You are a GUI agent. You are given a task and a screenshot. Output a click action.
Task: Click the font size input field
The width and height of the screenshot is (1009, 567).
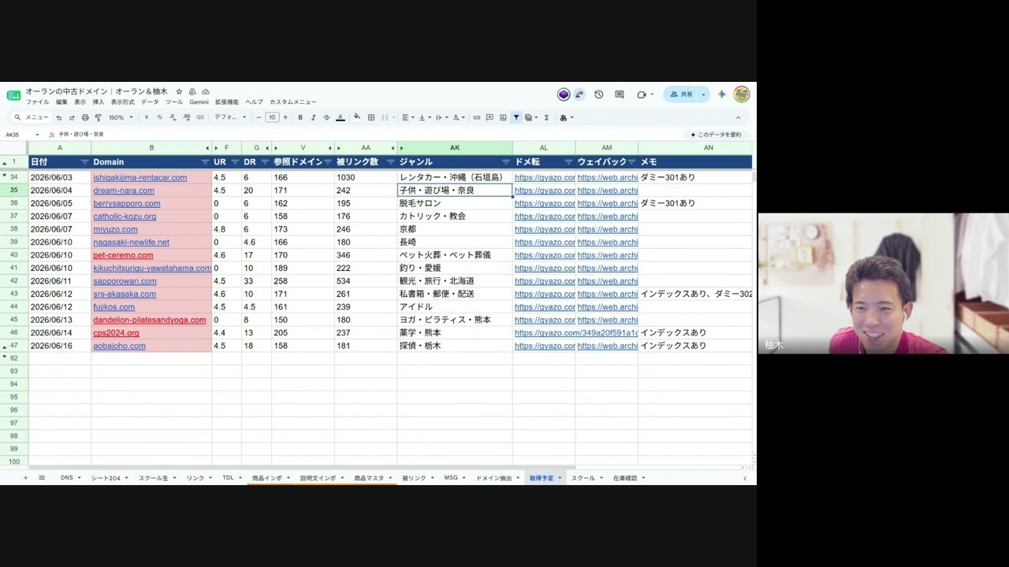tap(272, 117)
